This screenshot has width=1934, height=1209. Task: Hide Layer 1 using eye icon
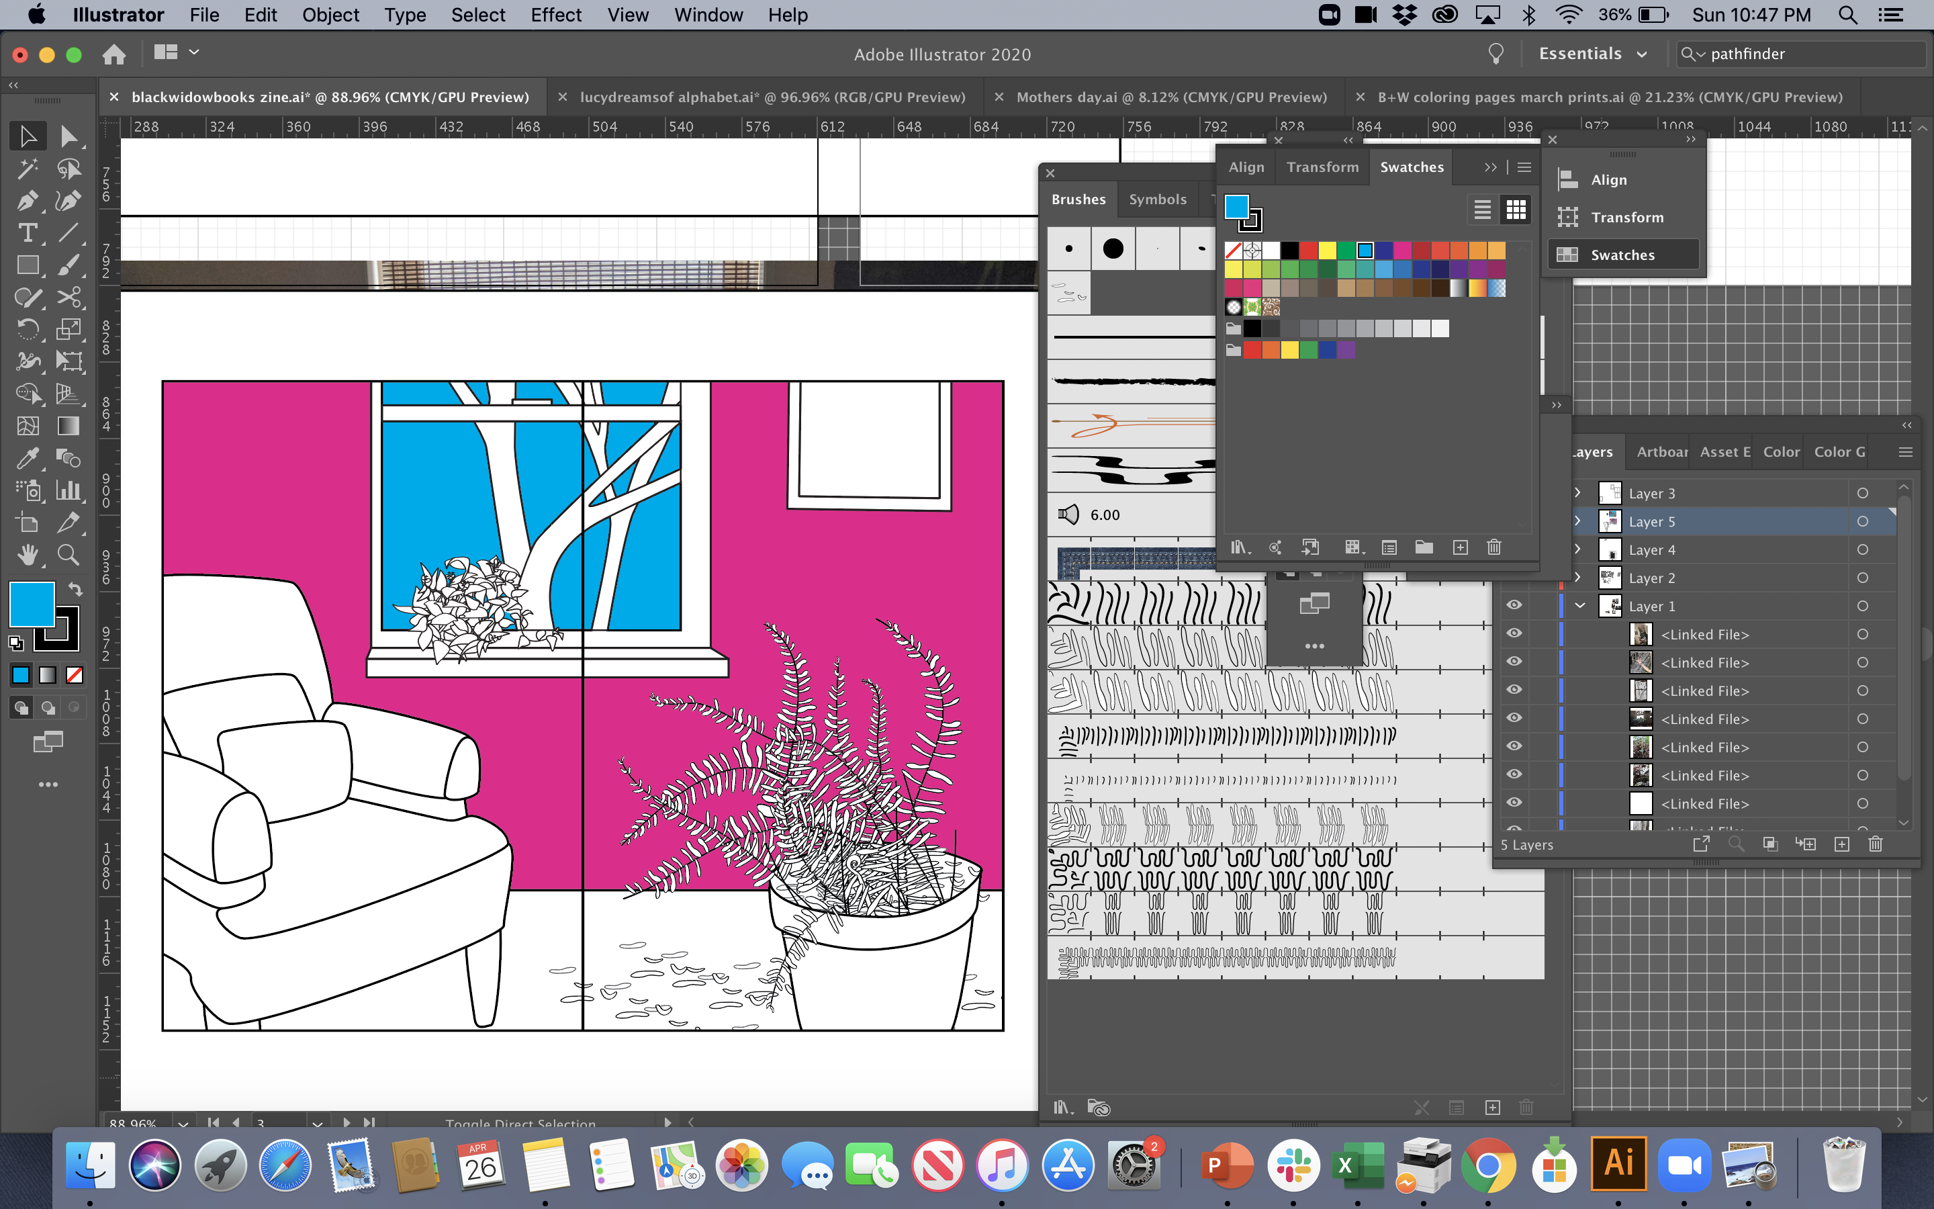pos(1514,605)
